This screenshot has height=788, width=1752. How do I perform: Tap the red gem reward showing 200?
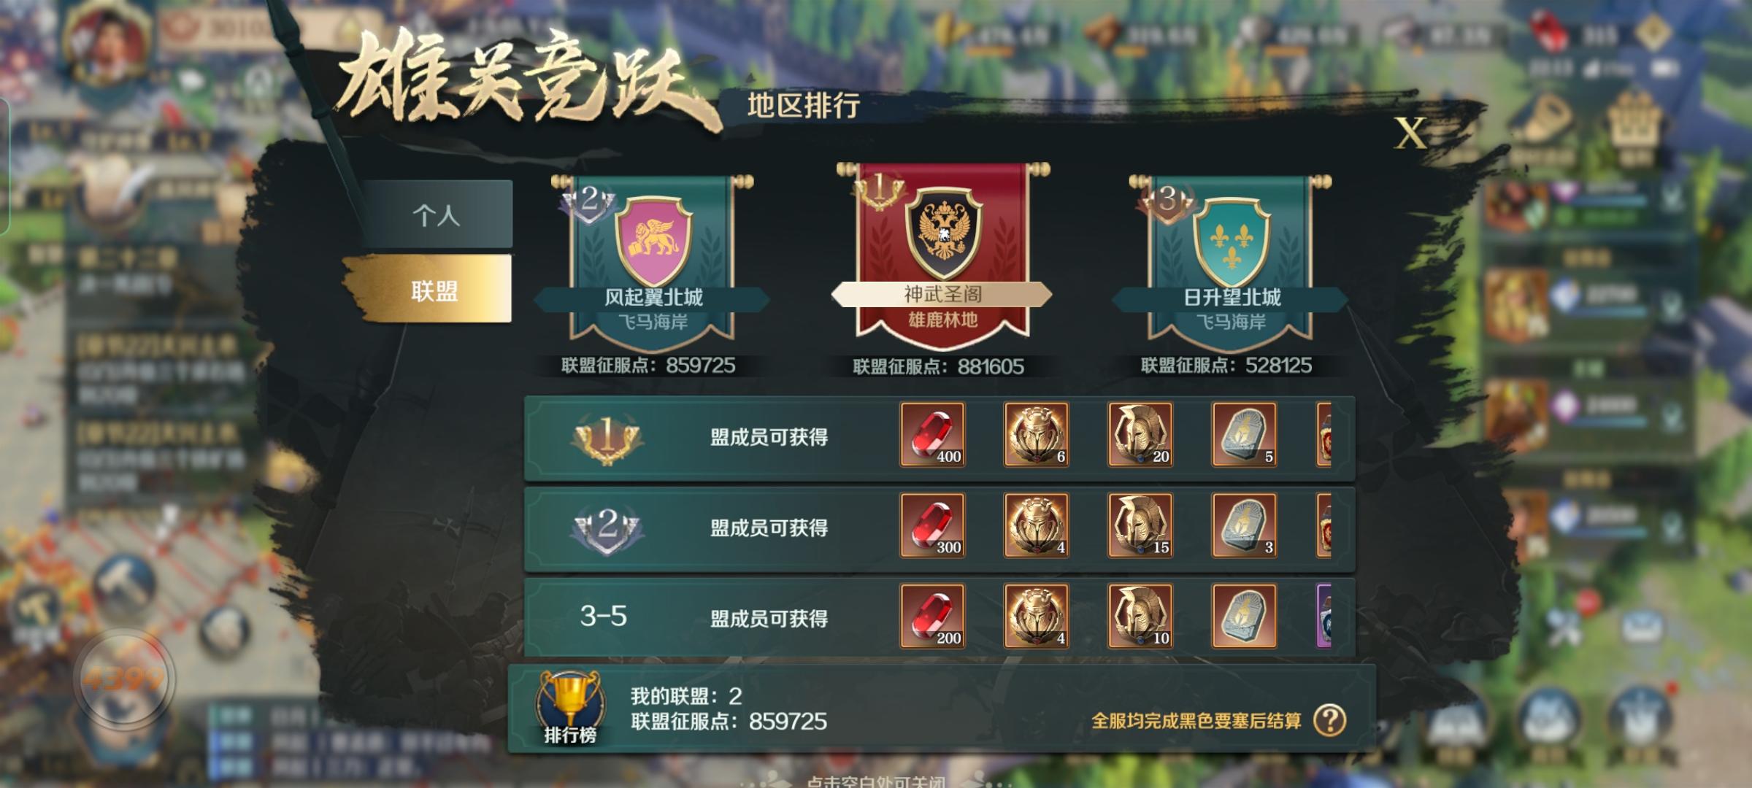click(932, 616)
